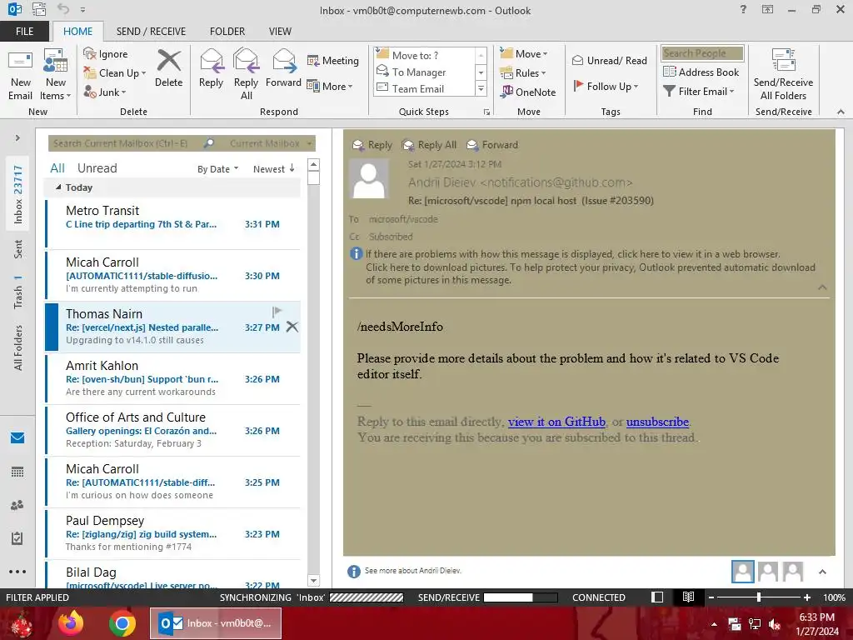The width and height of the screenshot is (853, 640).
Task: Click the Search Current Mailbox field
Action: coord(127,143)
